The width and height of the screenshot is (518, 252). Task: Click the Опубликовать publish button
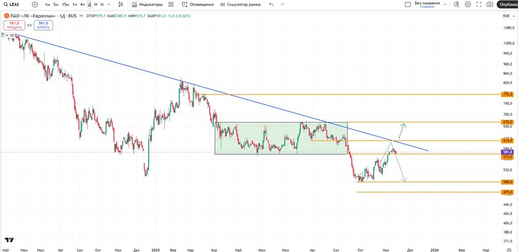pos(508,5)
